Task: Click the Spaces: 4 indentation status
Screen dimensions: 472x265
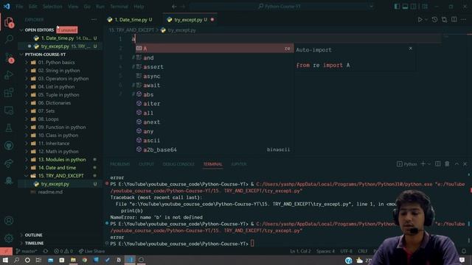Action: point(325,251)
